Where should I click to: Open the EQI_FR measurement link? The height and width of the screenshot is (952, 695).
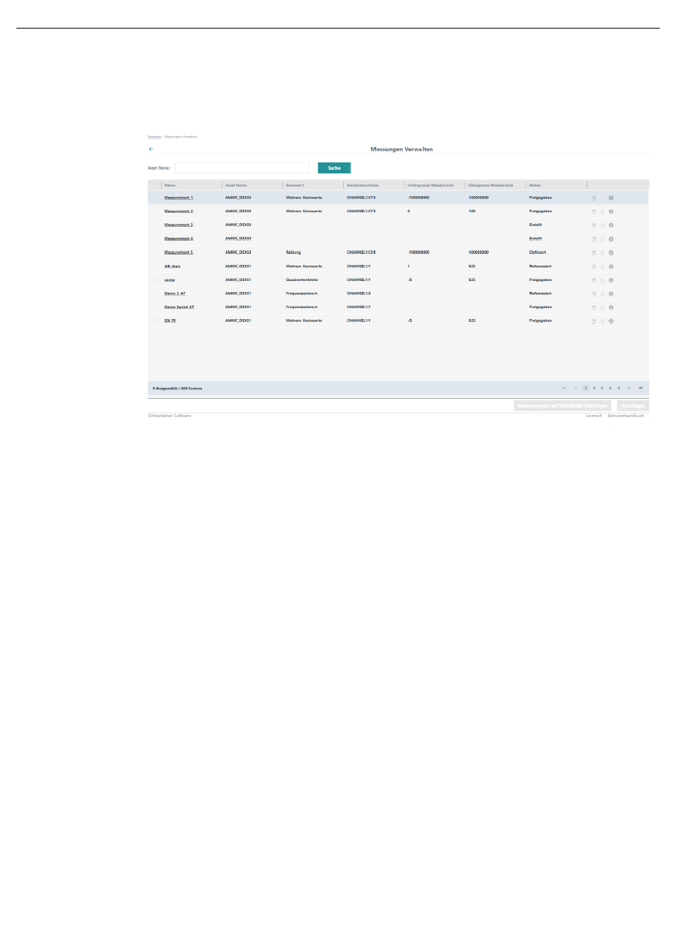[170, 321]
